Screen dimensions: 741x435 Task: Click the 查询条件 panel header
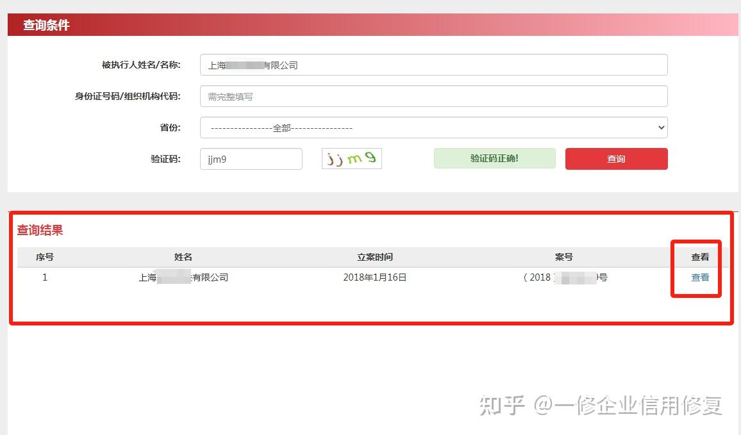[46, 26]
